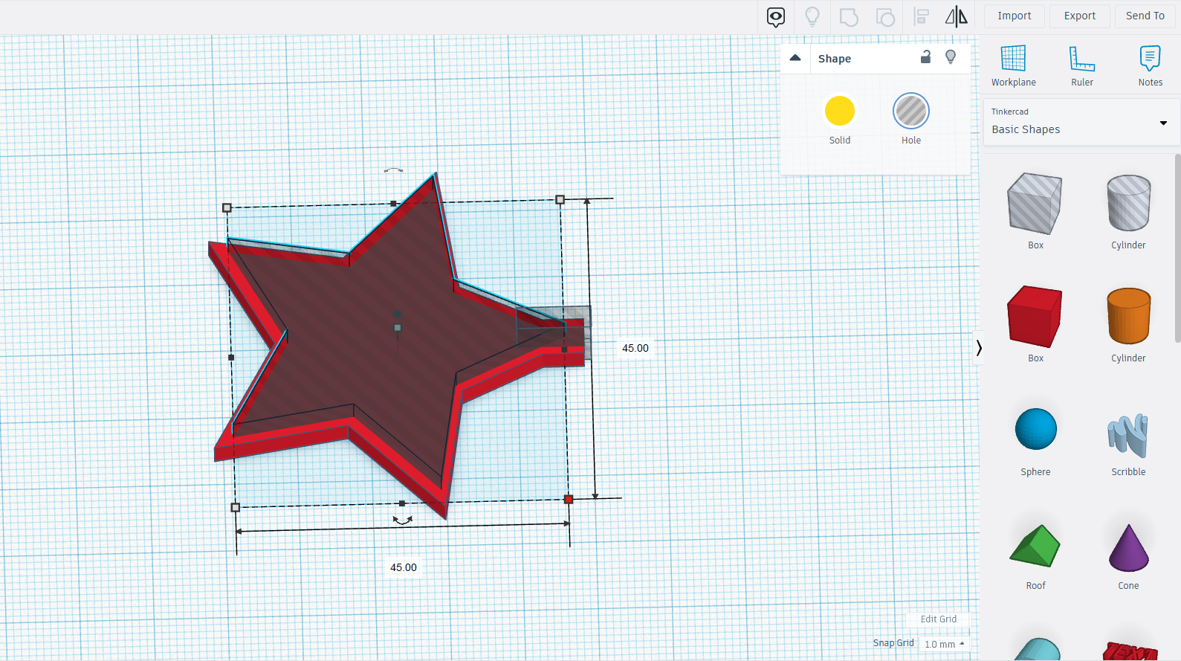The image size is (1181, 661).
Task: Click the view/notes visibility eye icon
Action: click(776, 16)
